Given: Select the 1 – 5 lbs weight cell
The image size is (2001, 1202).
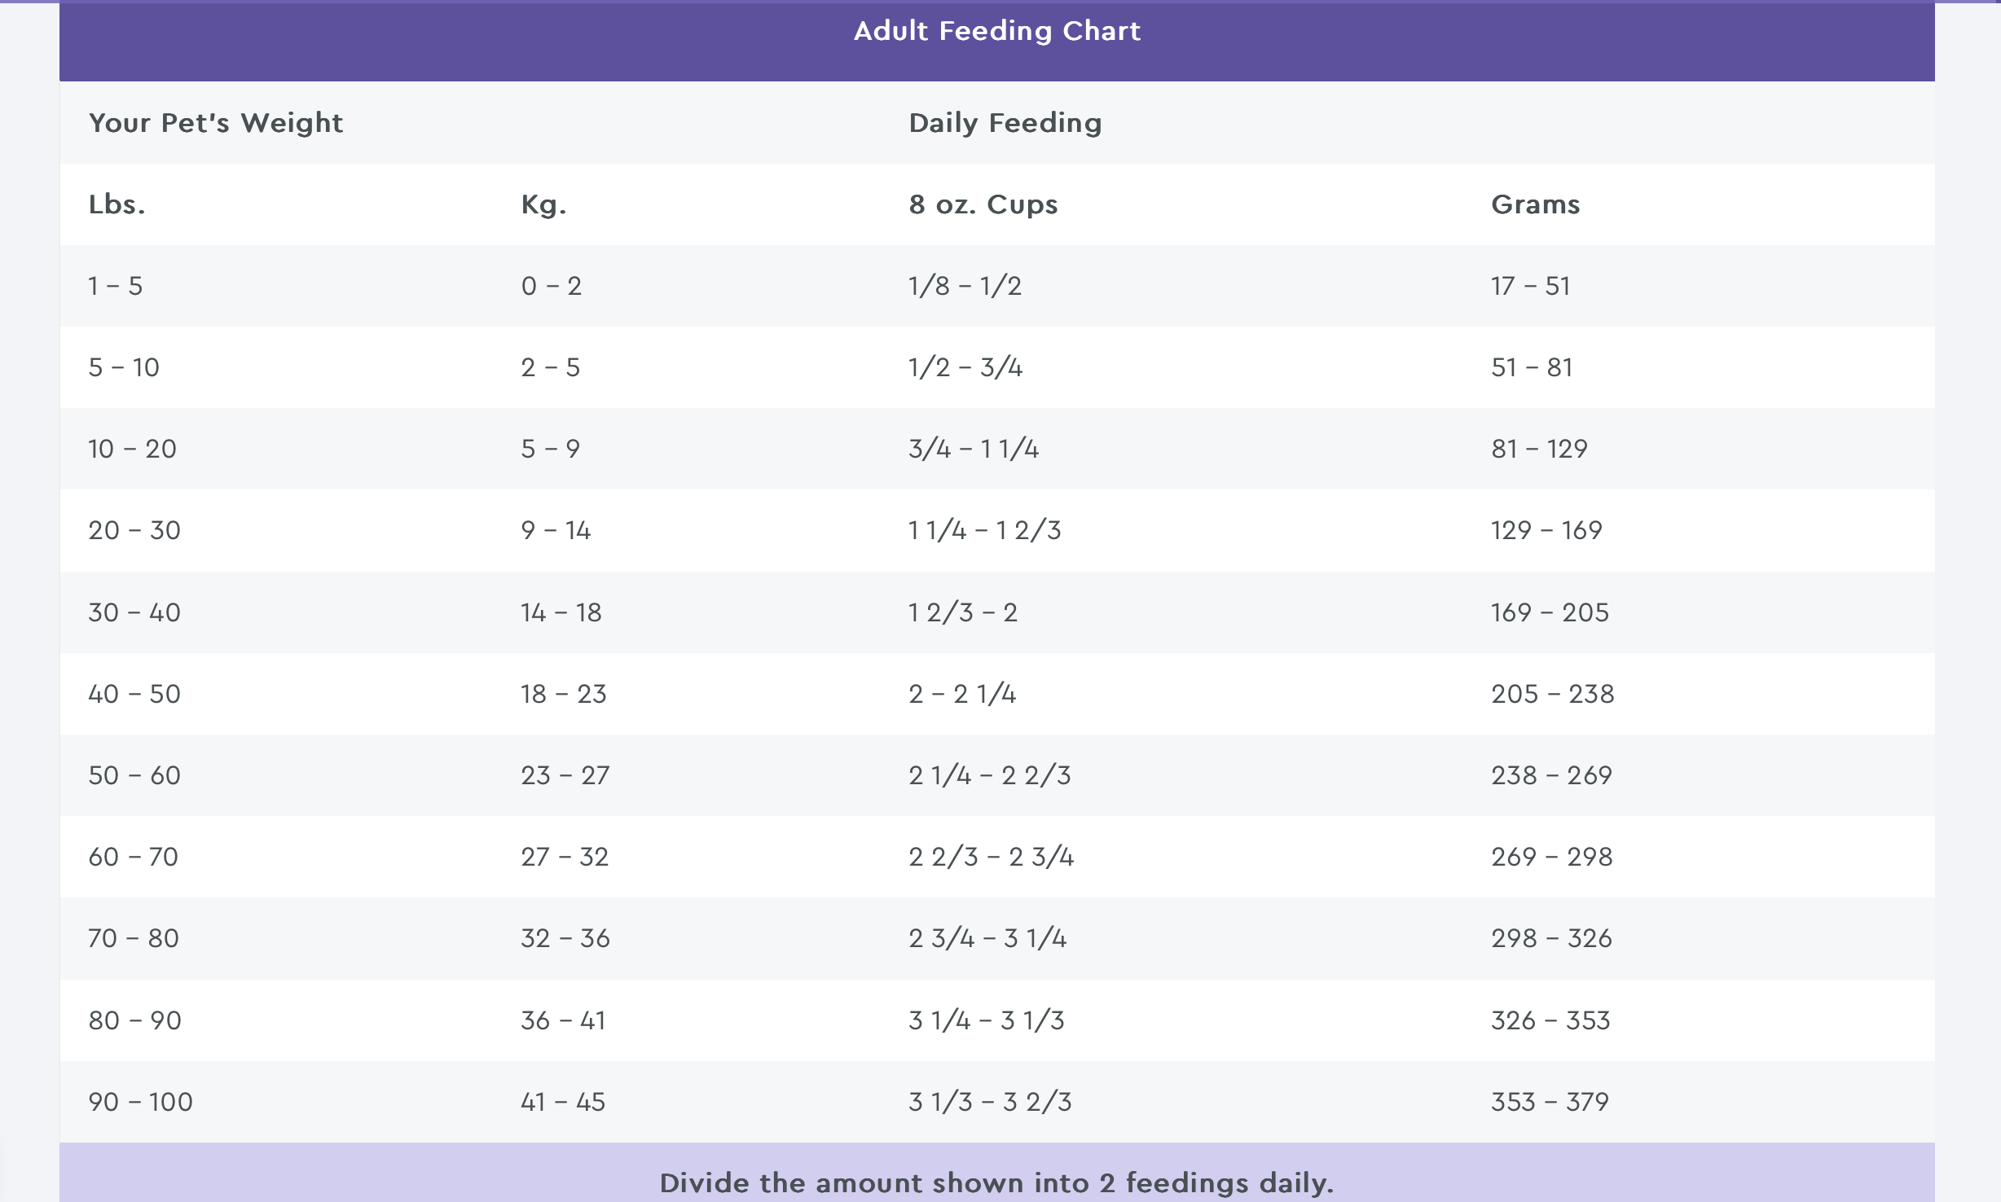Looking at the screenshot, I should coord(116,286).
